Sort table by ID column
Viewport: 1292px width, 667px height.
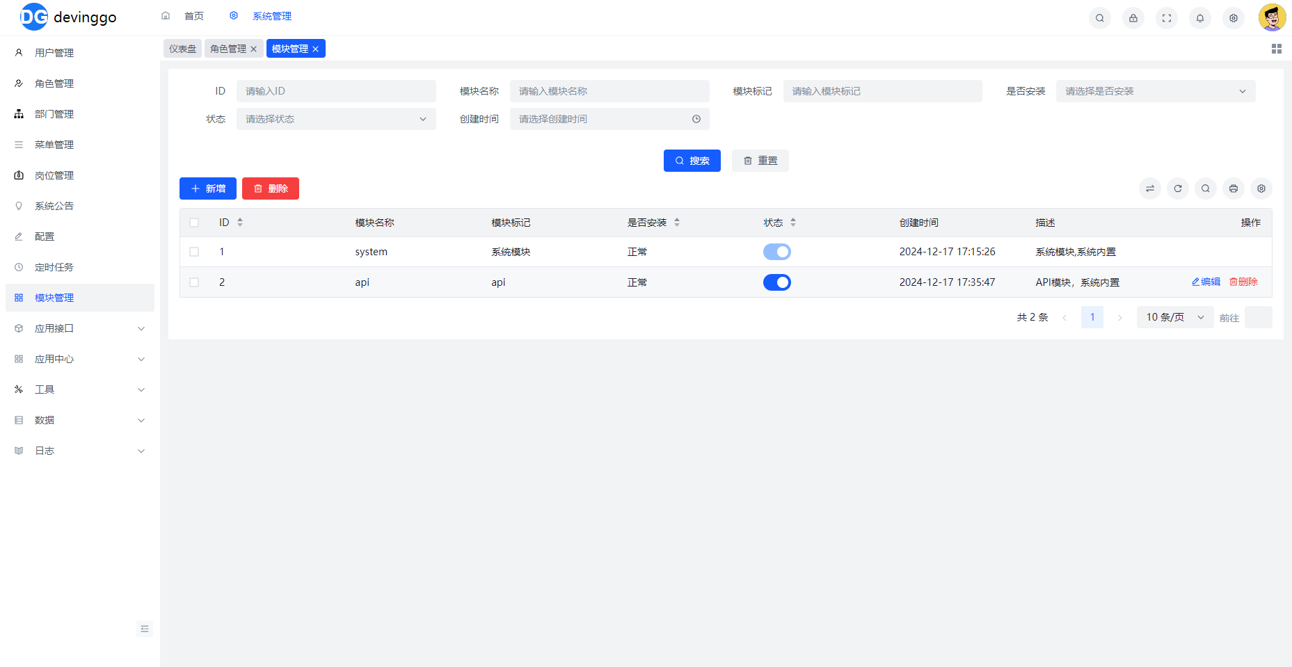pyautogui.click(x=240, y=223)
